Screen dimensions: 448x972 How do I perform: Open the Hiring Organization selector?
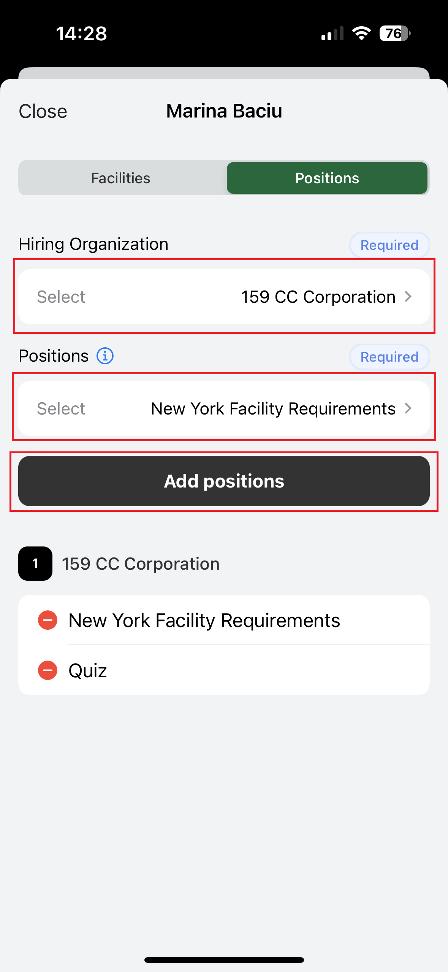coord(224,297)
